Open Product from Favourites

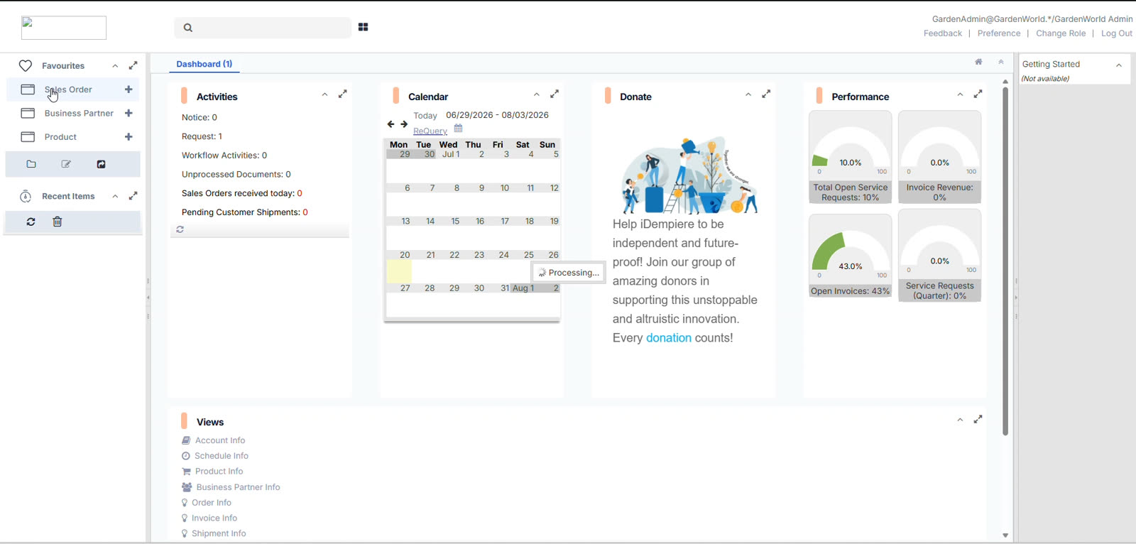coord(60,137)
